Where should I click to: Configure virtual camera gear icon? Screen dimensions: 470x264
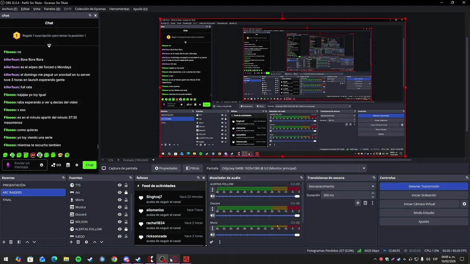[x=464, y=204]
